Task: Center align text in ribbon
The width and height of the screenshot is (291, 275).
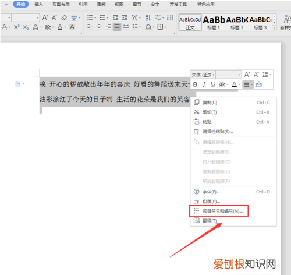Action: (99, 27)
